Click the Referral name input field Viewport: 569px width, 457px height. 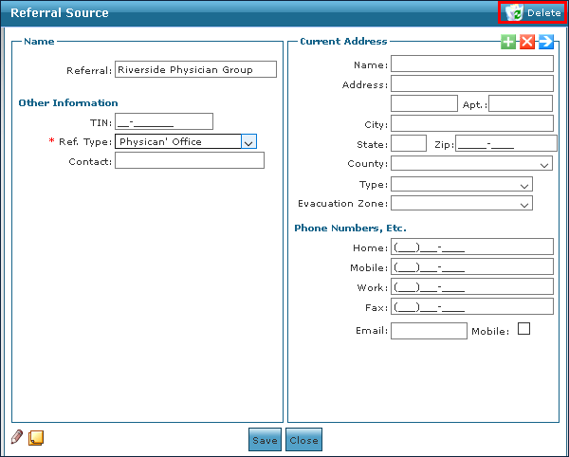click(195, 69)
